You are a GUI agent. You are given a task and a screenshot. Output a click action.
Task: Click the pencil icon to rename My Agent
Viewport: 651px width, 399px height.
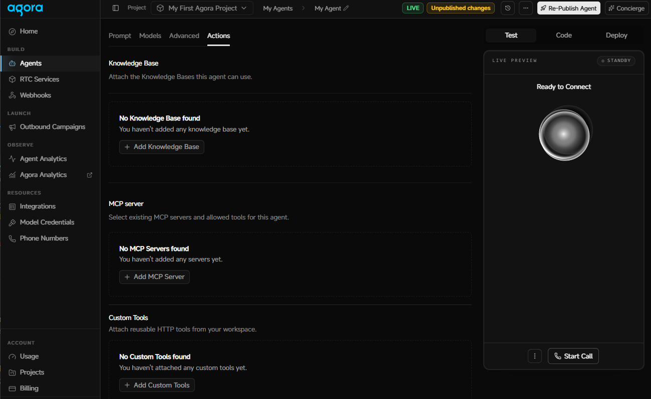click(346, 8)
